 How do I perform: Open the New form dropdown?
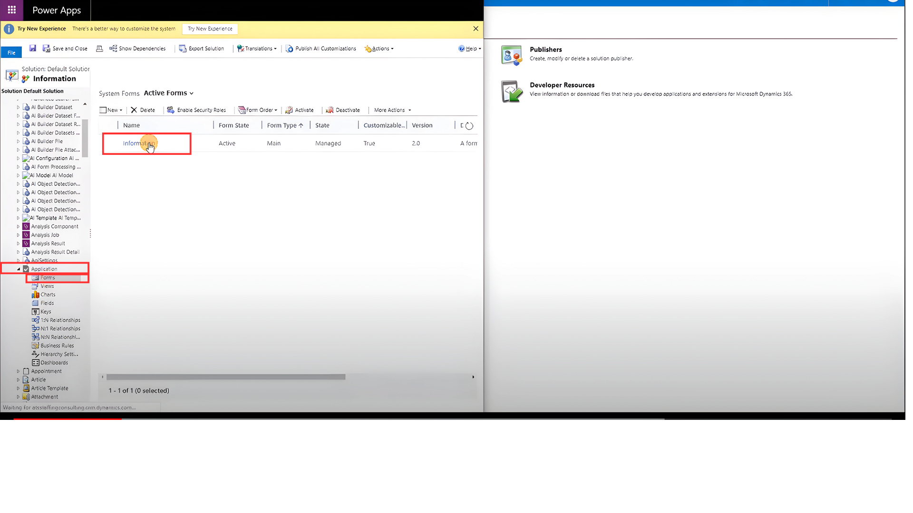[111, 110]
